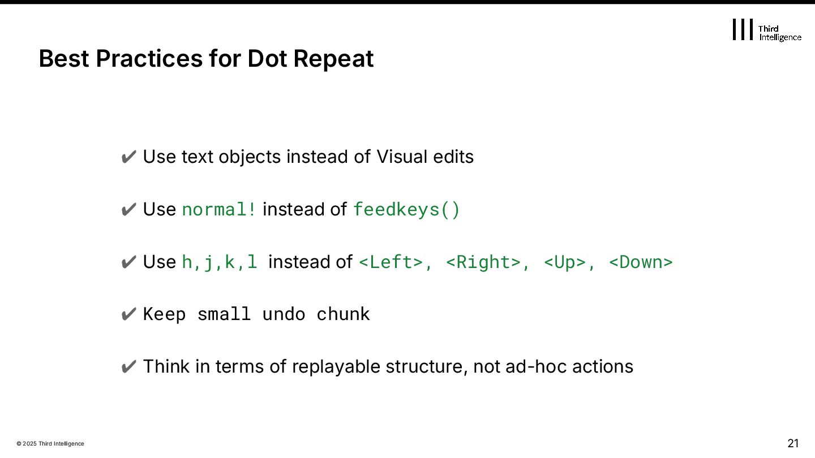Screen dimensions: 815x458
Task: Click the slide number 21
Action: point(793,443)
